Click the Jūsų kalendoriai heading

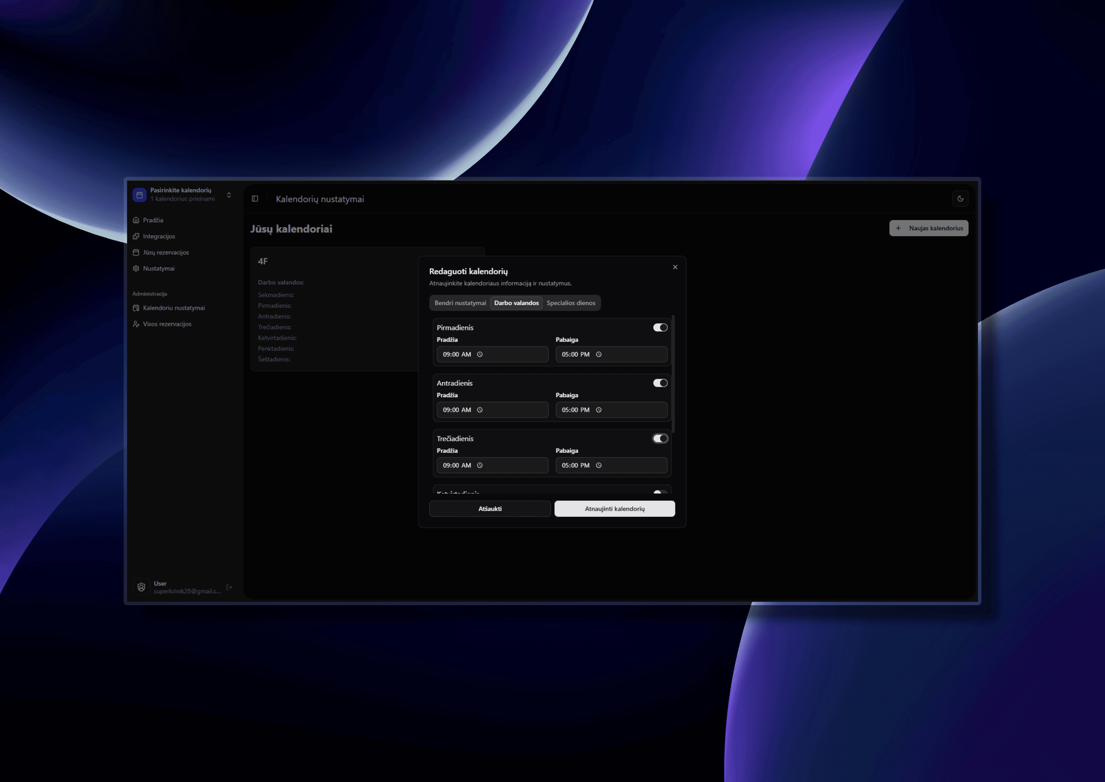(291, 229)
